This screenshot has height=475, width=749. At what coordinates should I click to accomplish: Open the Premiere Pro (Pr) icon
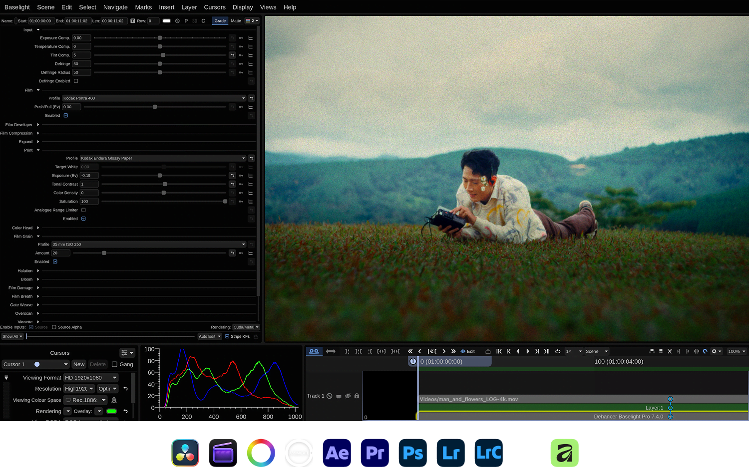tap(375, 453)
